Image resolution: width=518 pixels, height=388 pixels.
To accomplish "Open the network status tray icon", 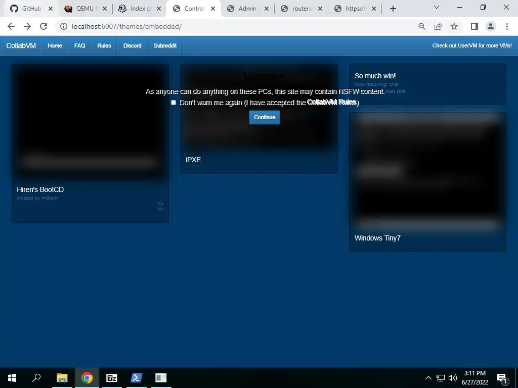I will click(441, 378).
